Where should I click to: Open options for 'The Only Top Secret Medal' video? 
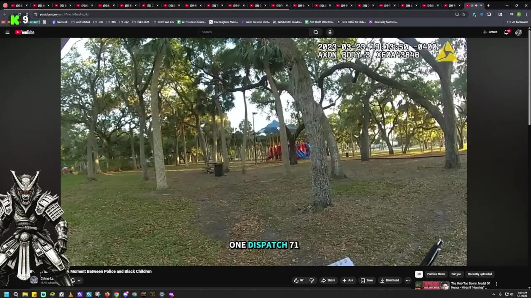496,284
